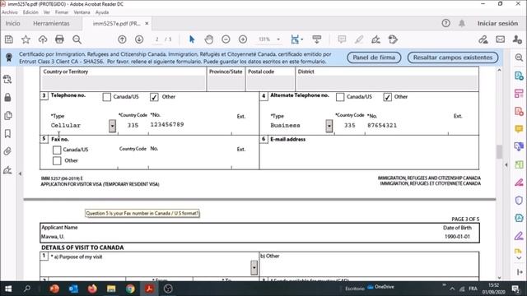Click the star bookmark icon
Image resolution: width=527 pixels, height=296 pixels.
[26, 39]
